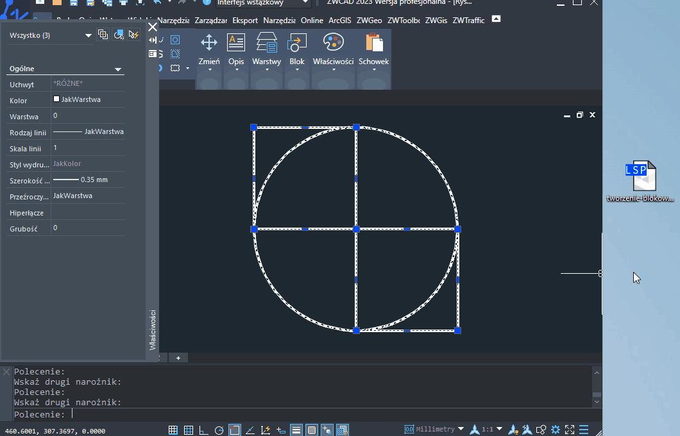Open Quick Select from the Properties panel

tap(133, 35)
